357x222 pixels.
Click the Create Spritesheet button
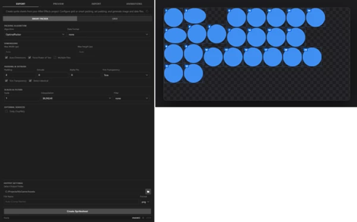pos(77,211)
